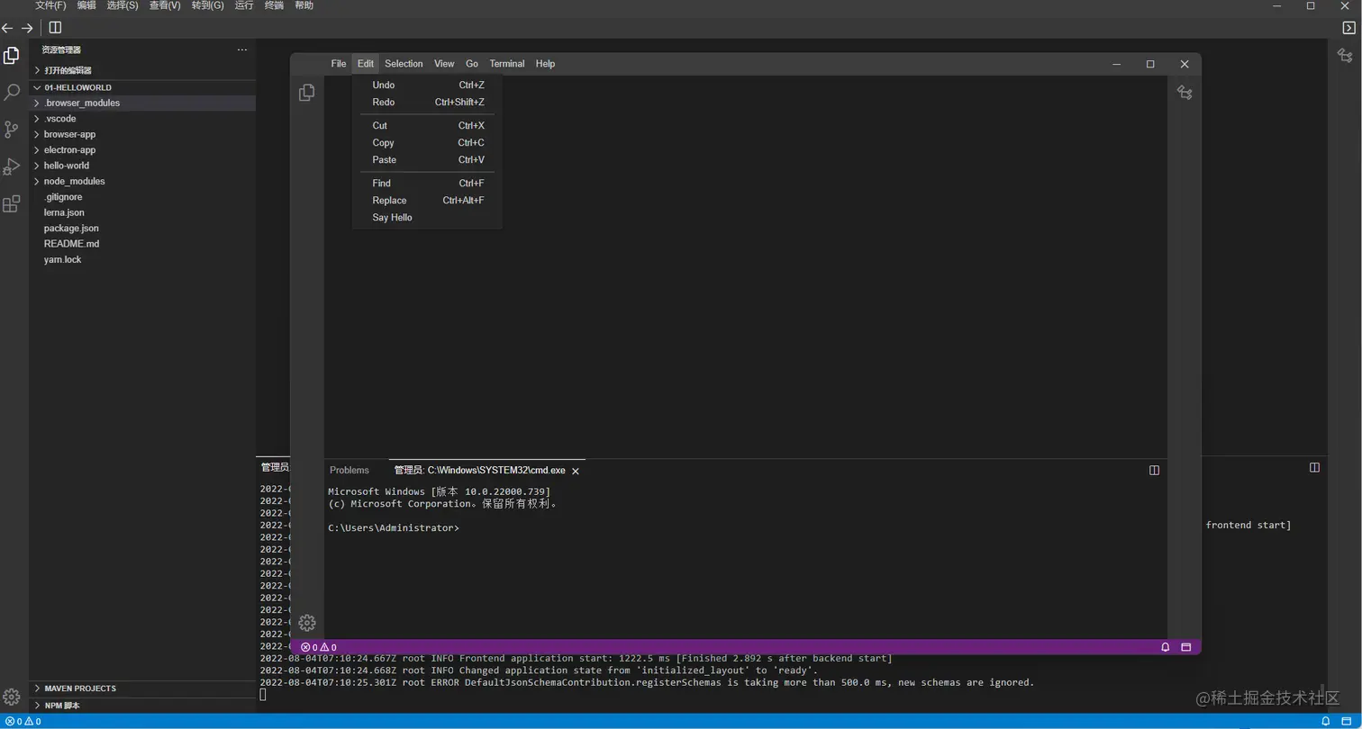Image resolution: width=1362 pixels, height=729 pixels.
Task: Close the cmd.exe terminal tab
Action: [576, 471]
